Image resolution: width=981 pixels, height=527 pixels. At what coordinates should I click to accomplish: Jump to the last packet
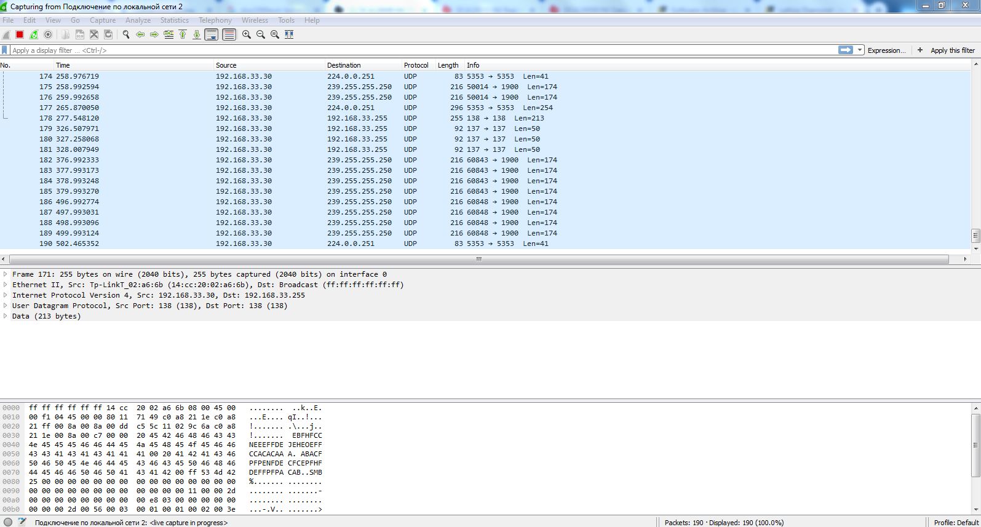pos(197,34)
